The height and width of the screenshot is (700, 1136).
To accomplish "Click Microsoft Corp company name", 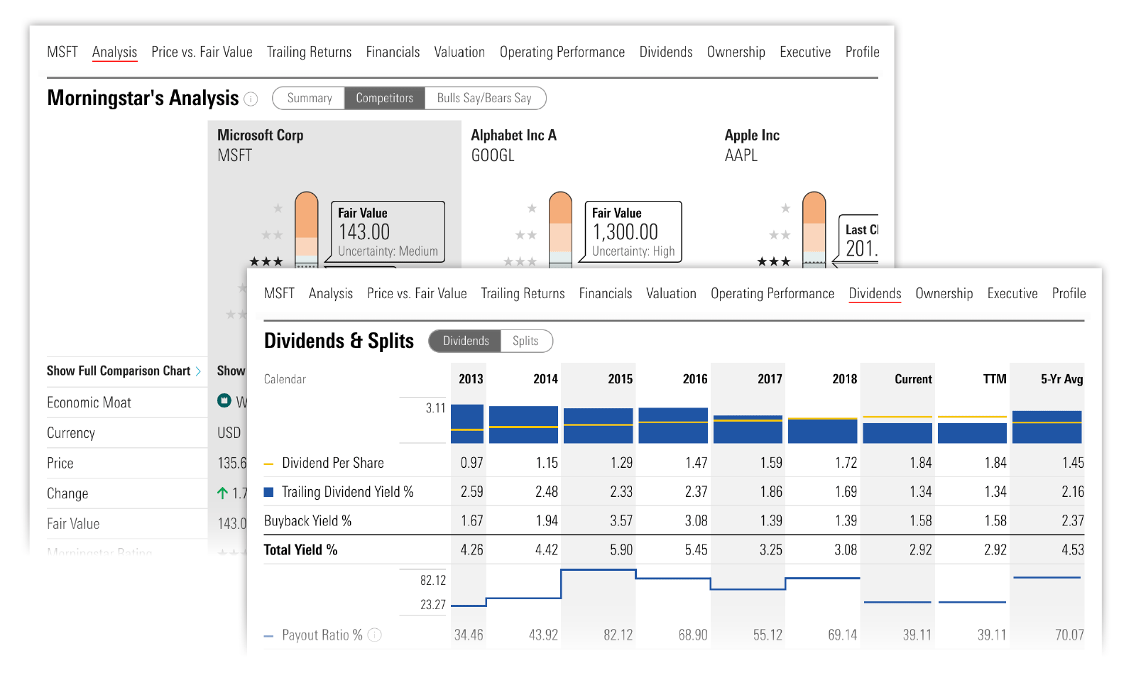I will pos(260,135).
